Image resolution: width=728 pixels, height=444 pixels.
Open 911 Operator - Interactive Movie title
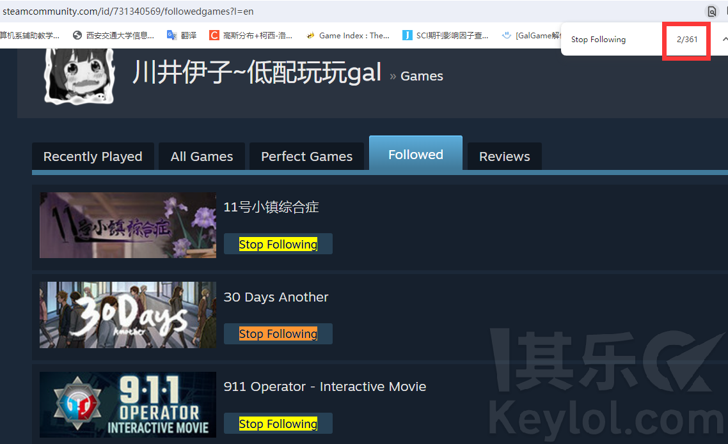pos(325,387)
